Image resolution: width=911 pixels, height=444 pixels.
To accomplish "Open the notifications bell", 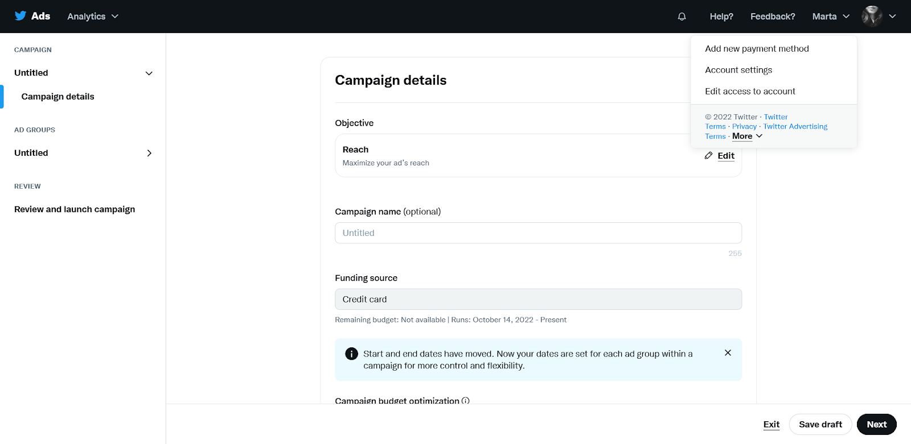I will click(x=682, y=16).
